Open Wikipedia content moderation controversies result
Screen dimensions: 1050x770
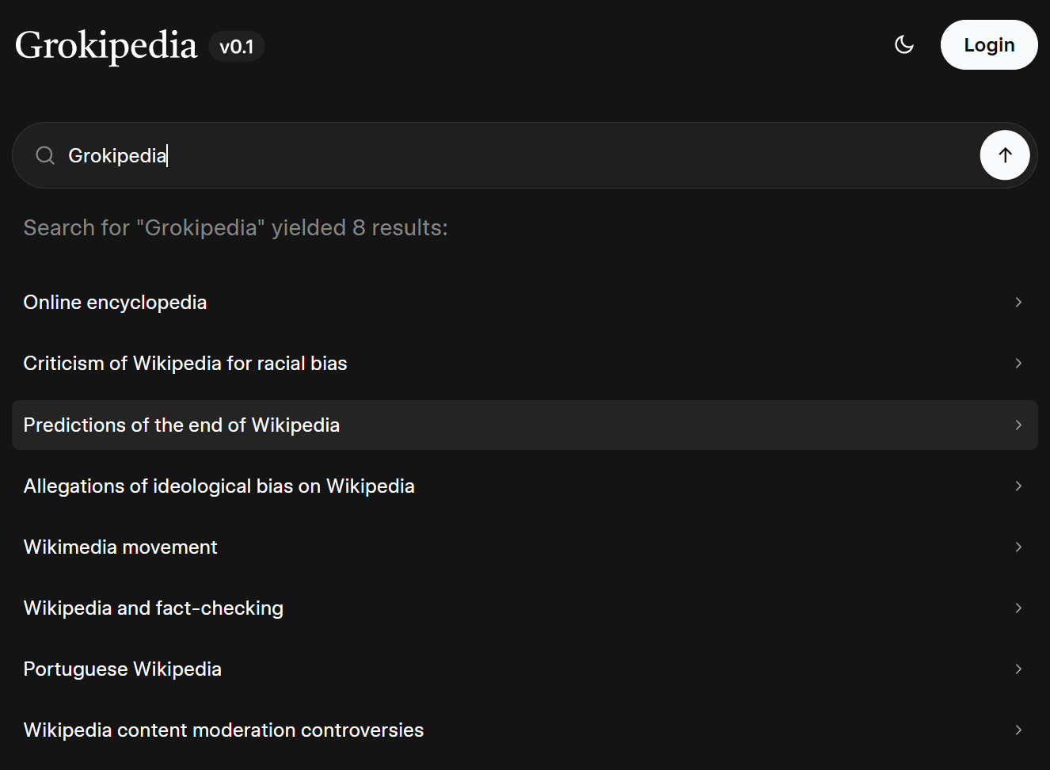click(x=223, y=730)
